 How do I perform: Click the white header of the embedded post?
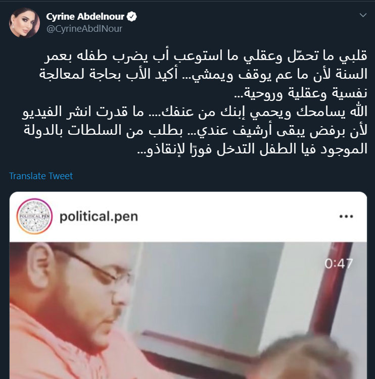(188, 217)
